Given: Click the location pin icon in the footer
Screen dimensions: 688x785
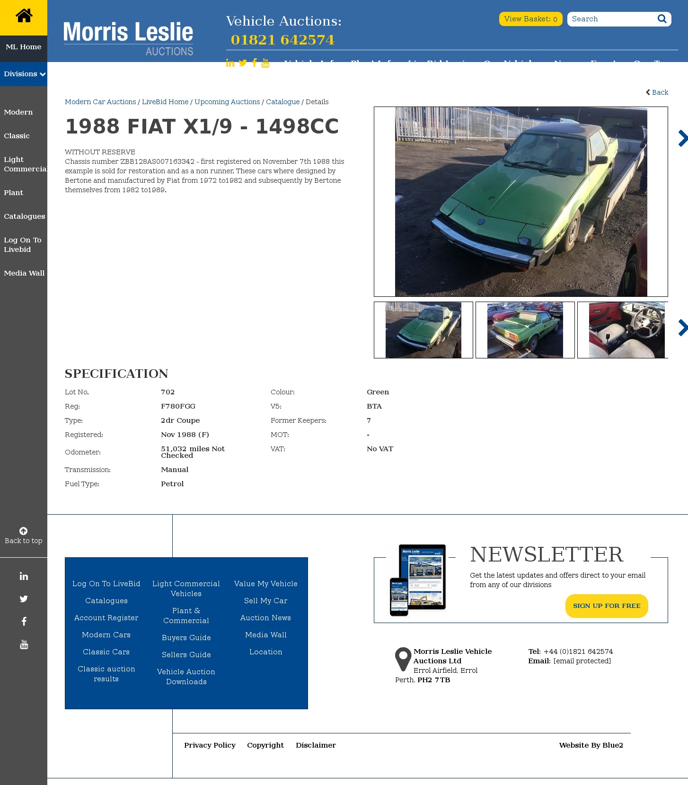Looking at the screenshot, I should (x=403, y=659).
